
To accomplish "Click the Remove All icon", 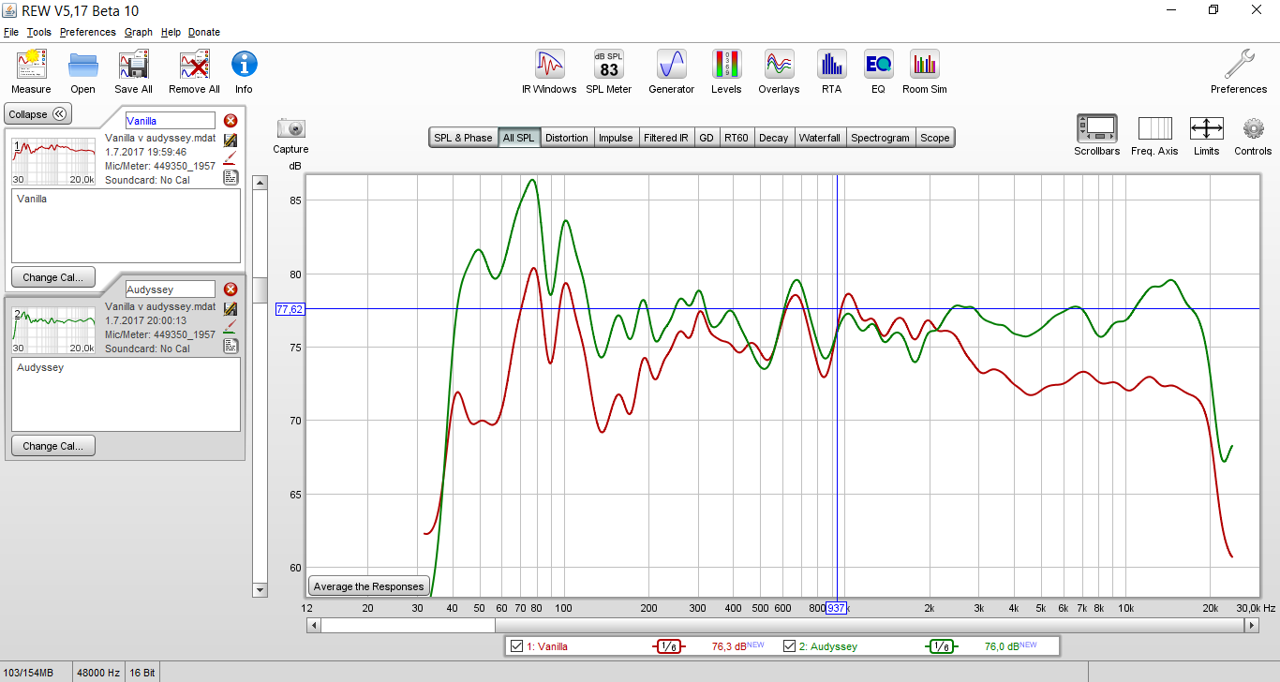I will [194, 65].
